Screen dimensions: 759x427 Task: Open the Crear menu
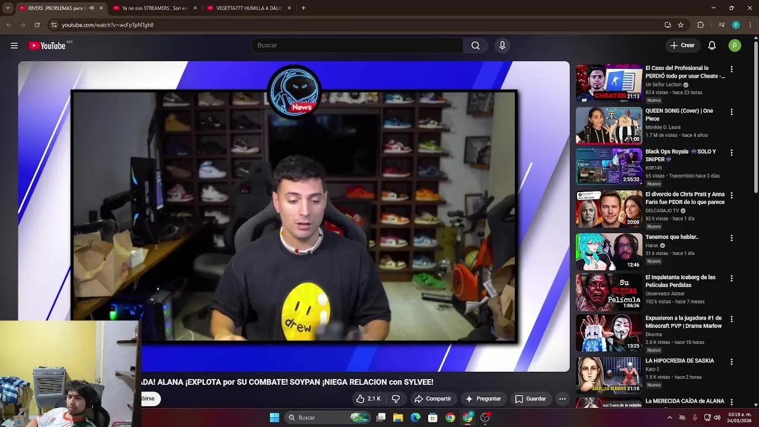[x=682, y=45]
